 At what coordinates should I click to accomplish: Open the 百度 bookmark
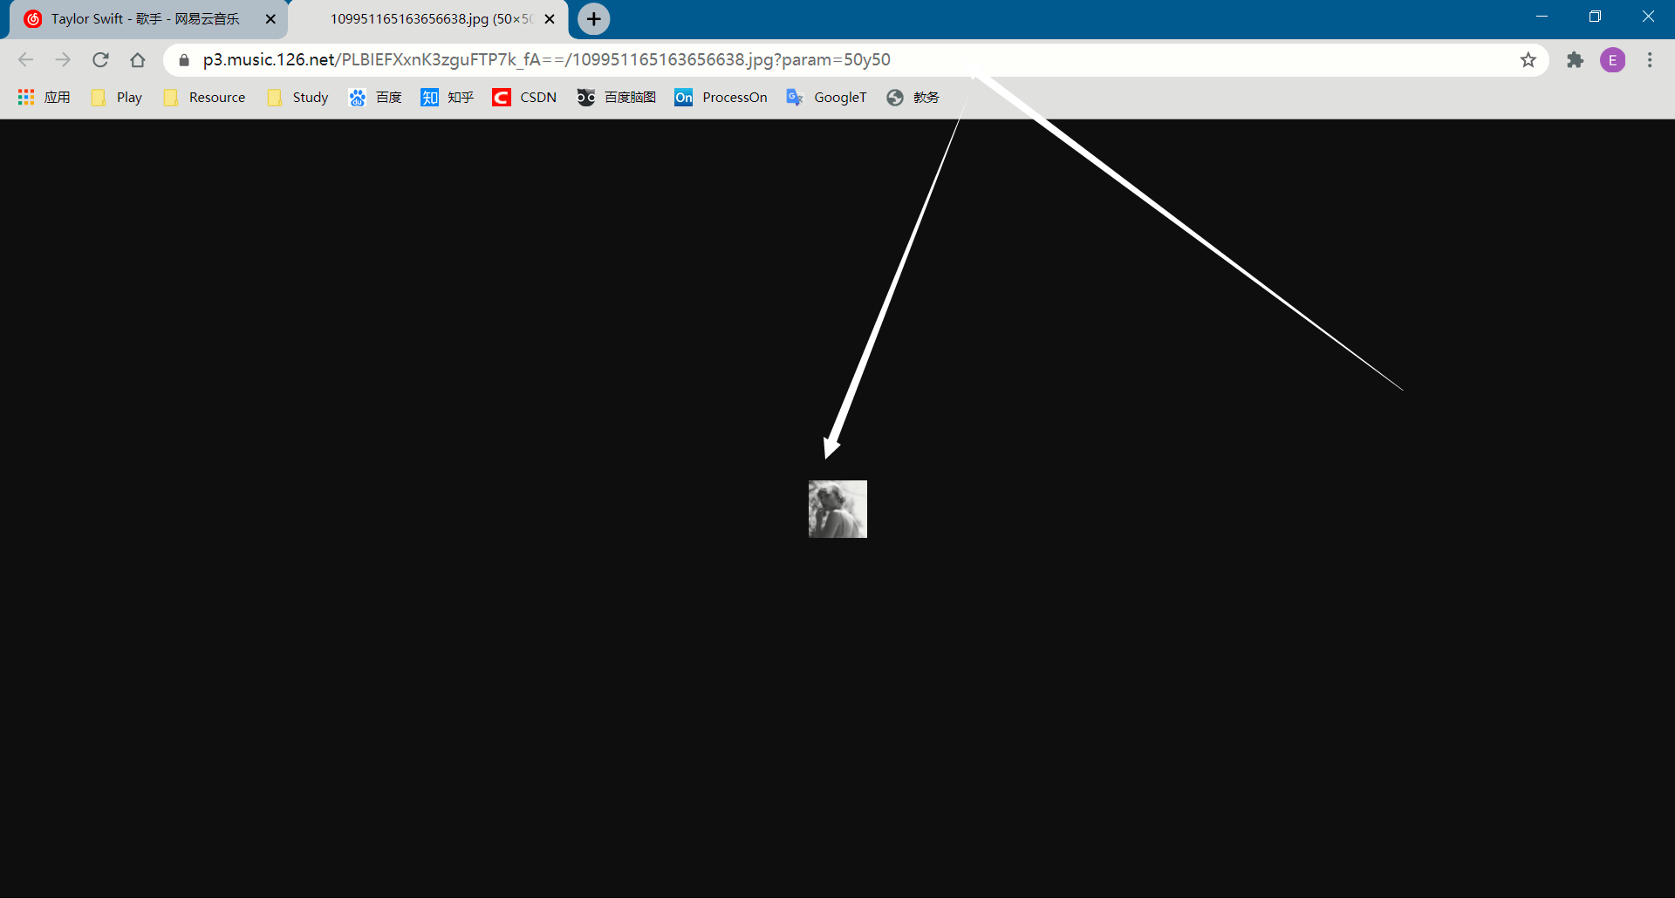point(375,97)
